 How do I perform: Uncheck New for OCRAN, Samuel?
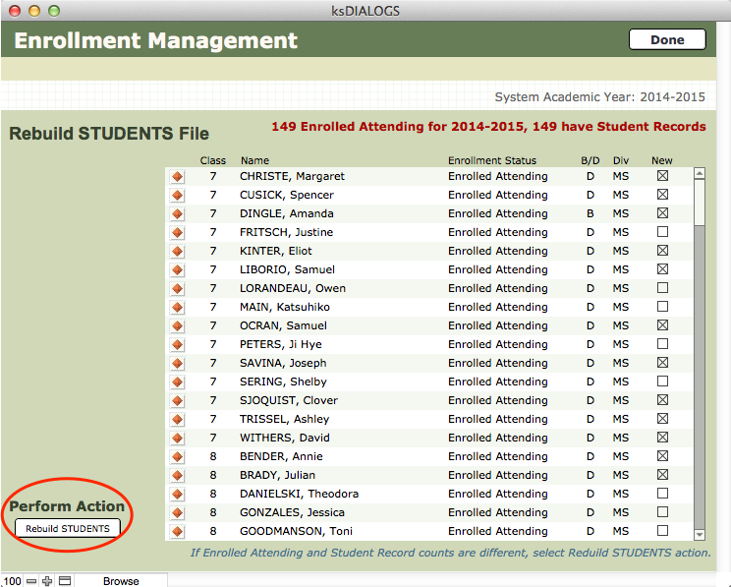click(x=662, y=325)
